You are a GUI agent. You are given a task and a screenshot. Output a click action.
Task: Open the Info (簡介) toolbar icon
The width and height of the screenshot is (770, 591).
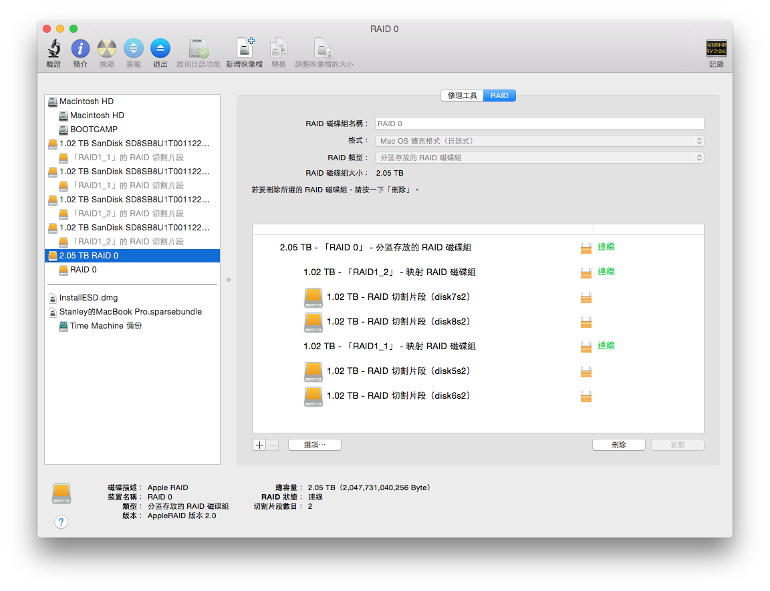80,49
